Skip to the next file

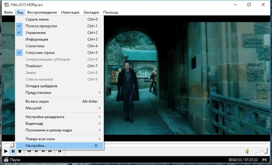click(50, 151)
